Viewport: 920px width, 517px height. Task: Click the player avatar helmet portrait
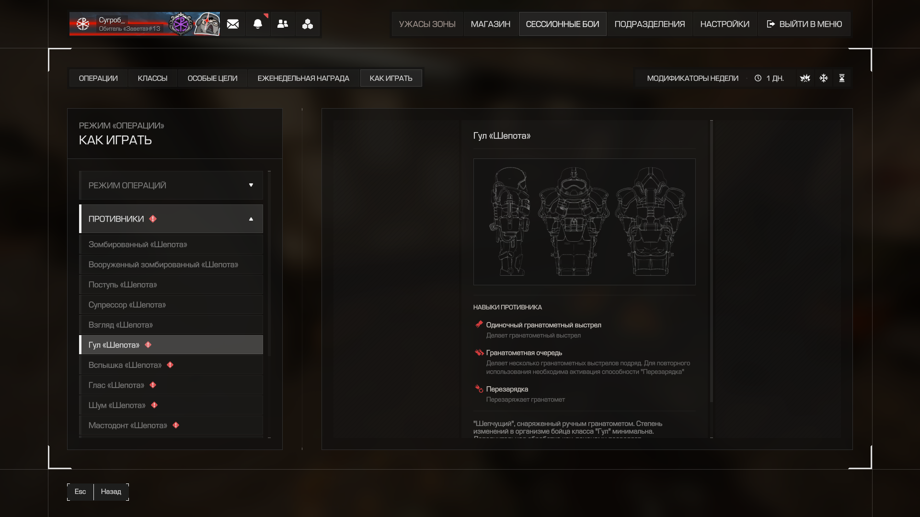(207, 24)
